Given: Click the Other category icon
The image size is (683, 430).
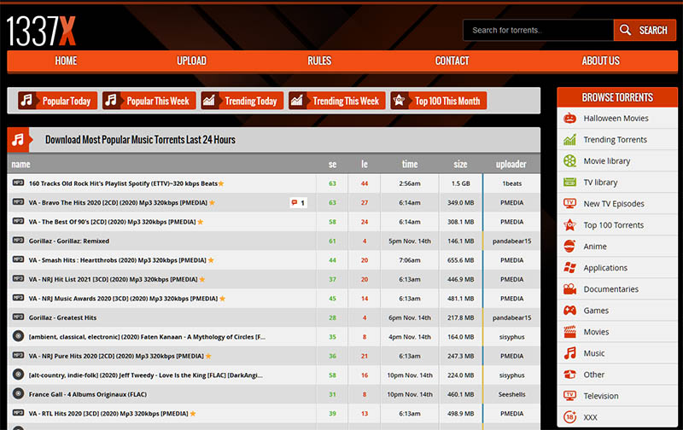Looking at the screenshot, I should tap(569, 374).
